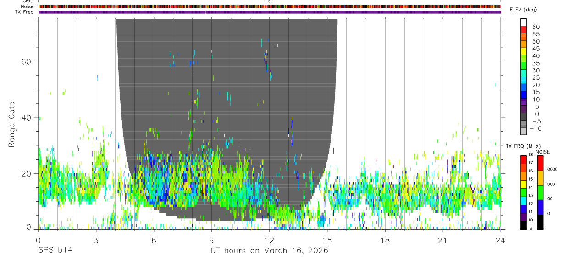Click the '9' tick on UT hours axis
The width and height of the screenshot is (563, 260).
click(211, 241)
